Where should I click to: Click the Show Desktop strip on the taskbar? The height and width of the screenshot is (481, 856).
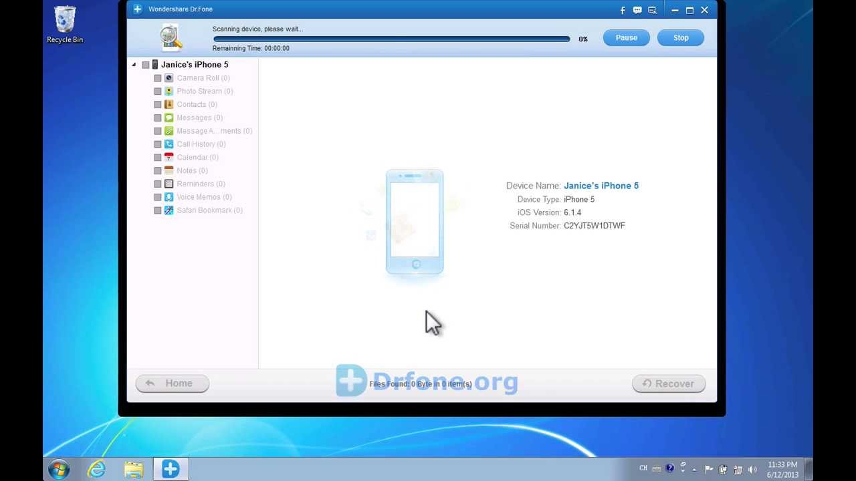[x=809, y=469]
